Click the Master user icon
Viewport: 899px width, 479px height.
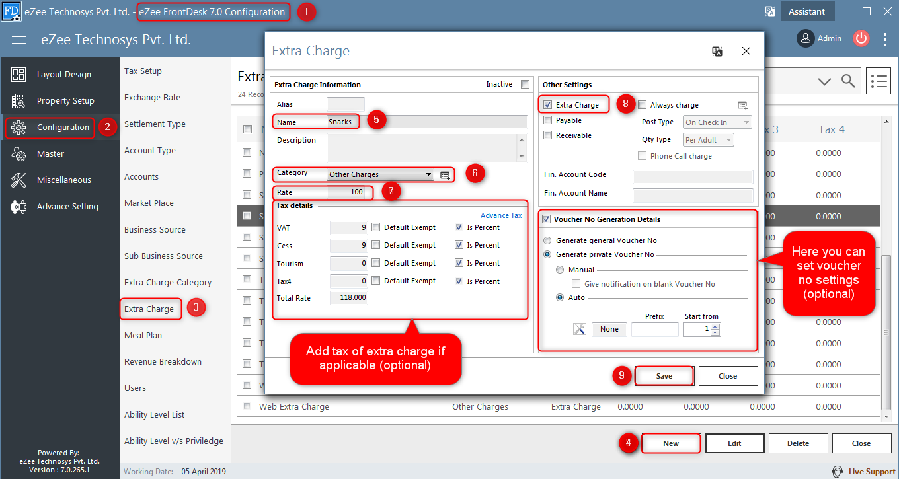pos(19,154)
